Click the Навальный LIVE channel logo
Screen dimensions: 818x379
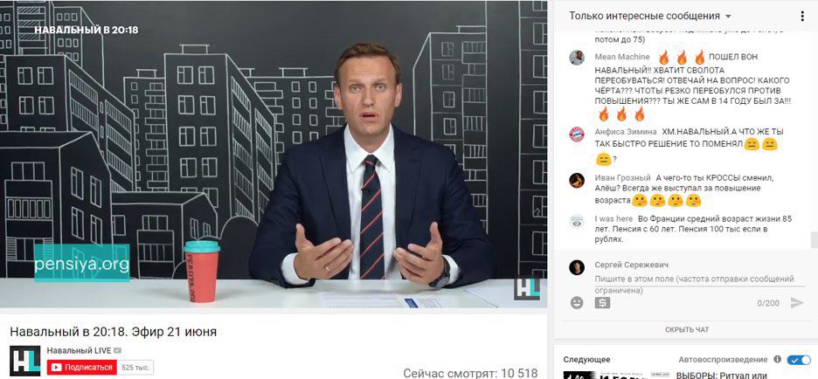coord(25,361)
